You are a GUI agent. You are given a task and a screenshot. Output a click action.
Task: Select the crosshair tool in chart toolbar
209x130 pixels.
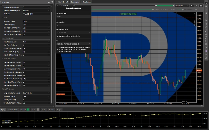[207, 6]
